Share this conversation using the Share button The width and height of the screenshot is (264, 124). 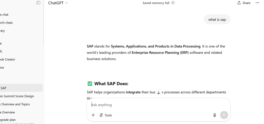pos(244,3)
